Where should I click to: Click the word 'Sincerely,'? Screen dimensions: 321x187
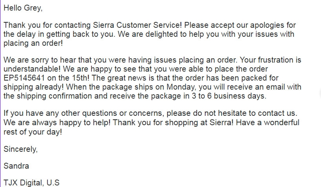point(21,149)
